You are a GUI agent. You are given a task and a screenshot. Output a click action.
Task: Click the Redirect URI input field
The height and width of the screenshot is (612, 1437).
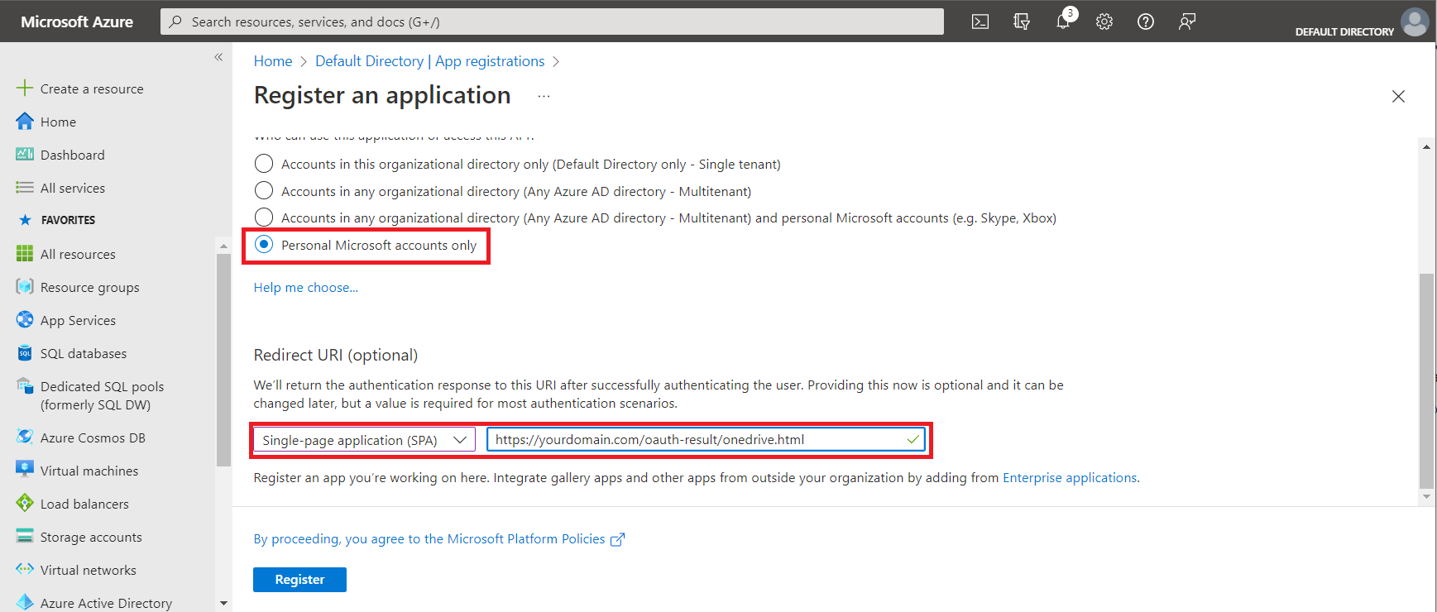click(x=695, y=440)
